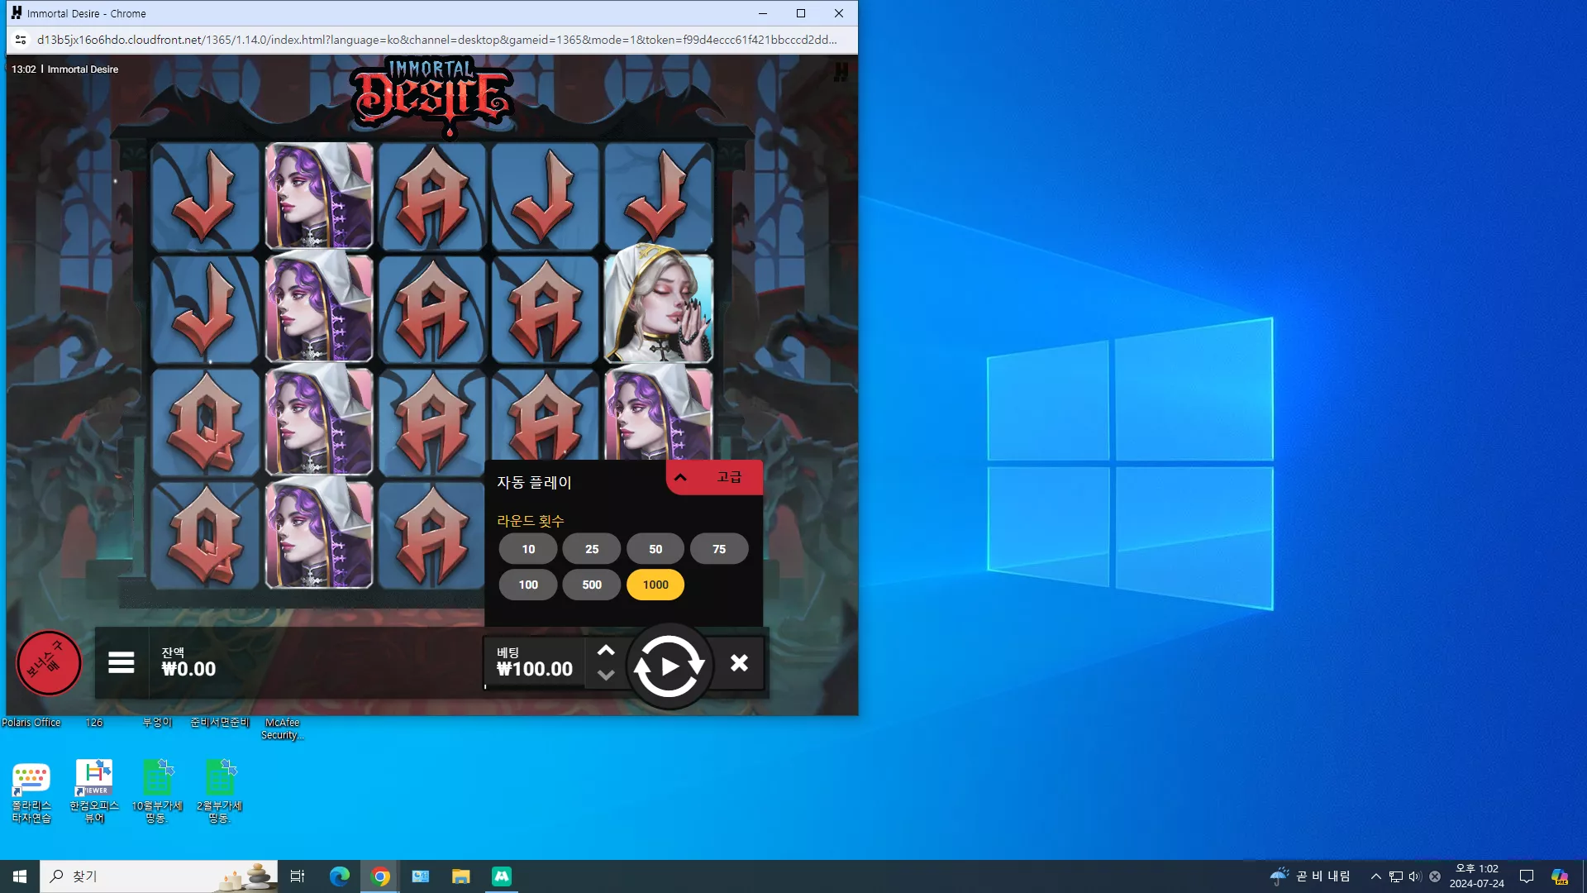Select the Polaris Office desktop label
Viewport: 1587px width, 893px height.
(x=31, y=723)
